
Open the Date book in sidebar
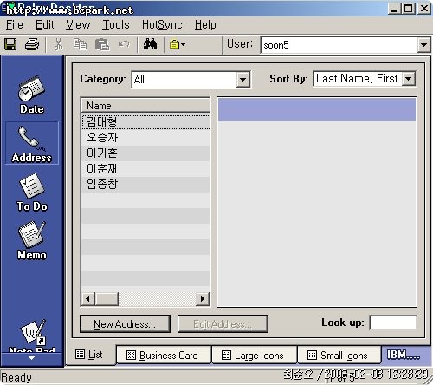32,95
